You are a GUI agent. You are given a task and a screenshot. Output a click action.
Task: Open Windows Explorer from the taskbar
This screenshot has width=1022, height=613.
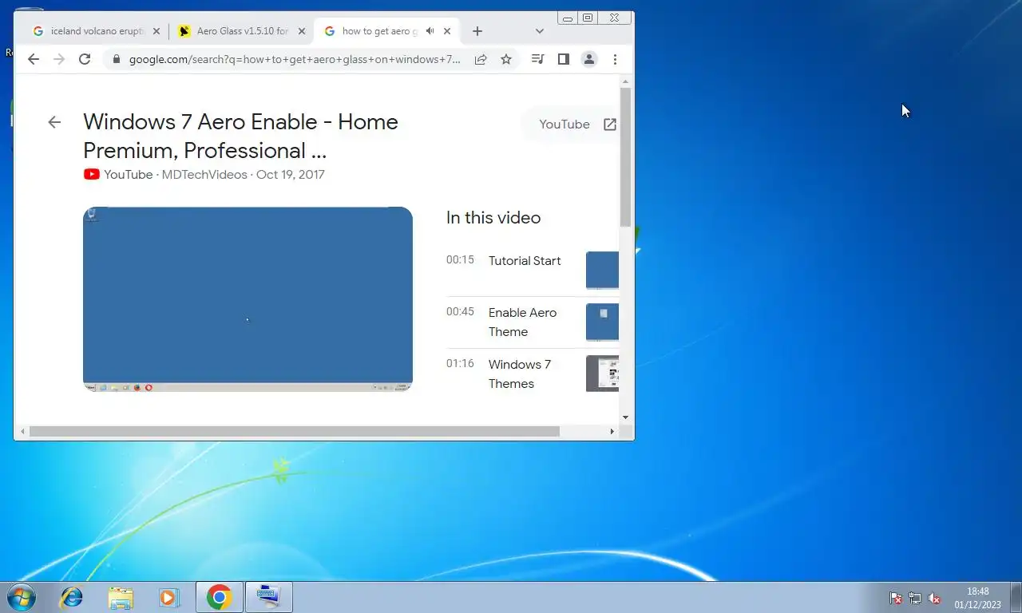[121, 597]
